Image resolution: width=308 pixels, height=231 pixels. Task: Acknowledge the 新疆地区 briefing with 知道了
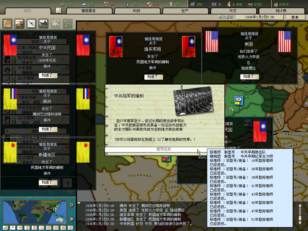pyautogui.click(x=48, y=183)
